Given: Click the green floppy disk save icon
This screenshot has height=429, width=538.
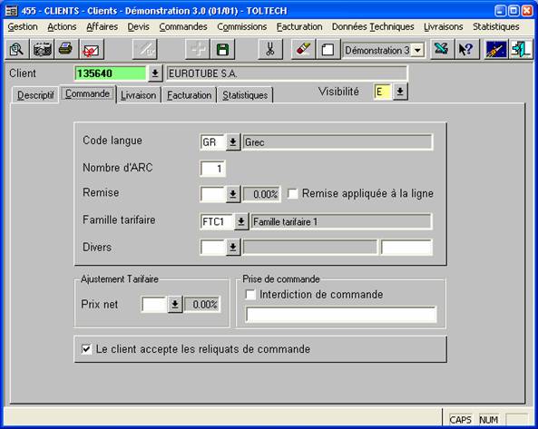Looking at the screenshot, I should [222, 50].
